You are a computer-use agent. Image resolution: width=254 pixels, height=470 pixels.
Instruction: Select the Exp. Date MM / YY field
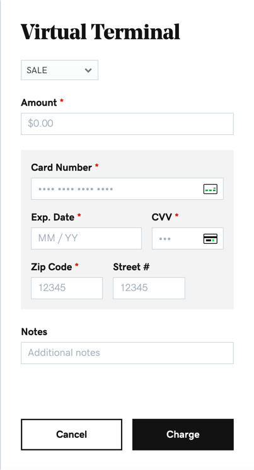pos(86,238)
